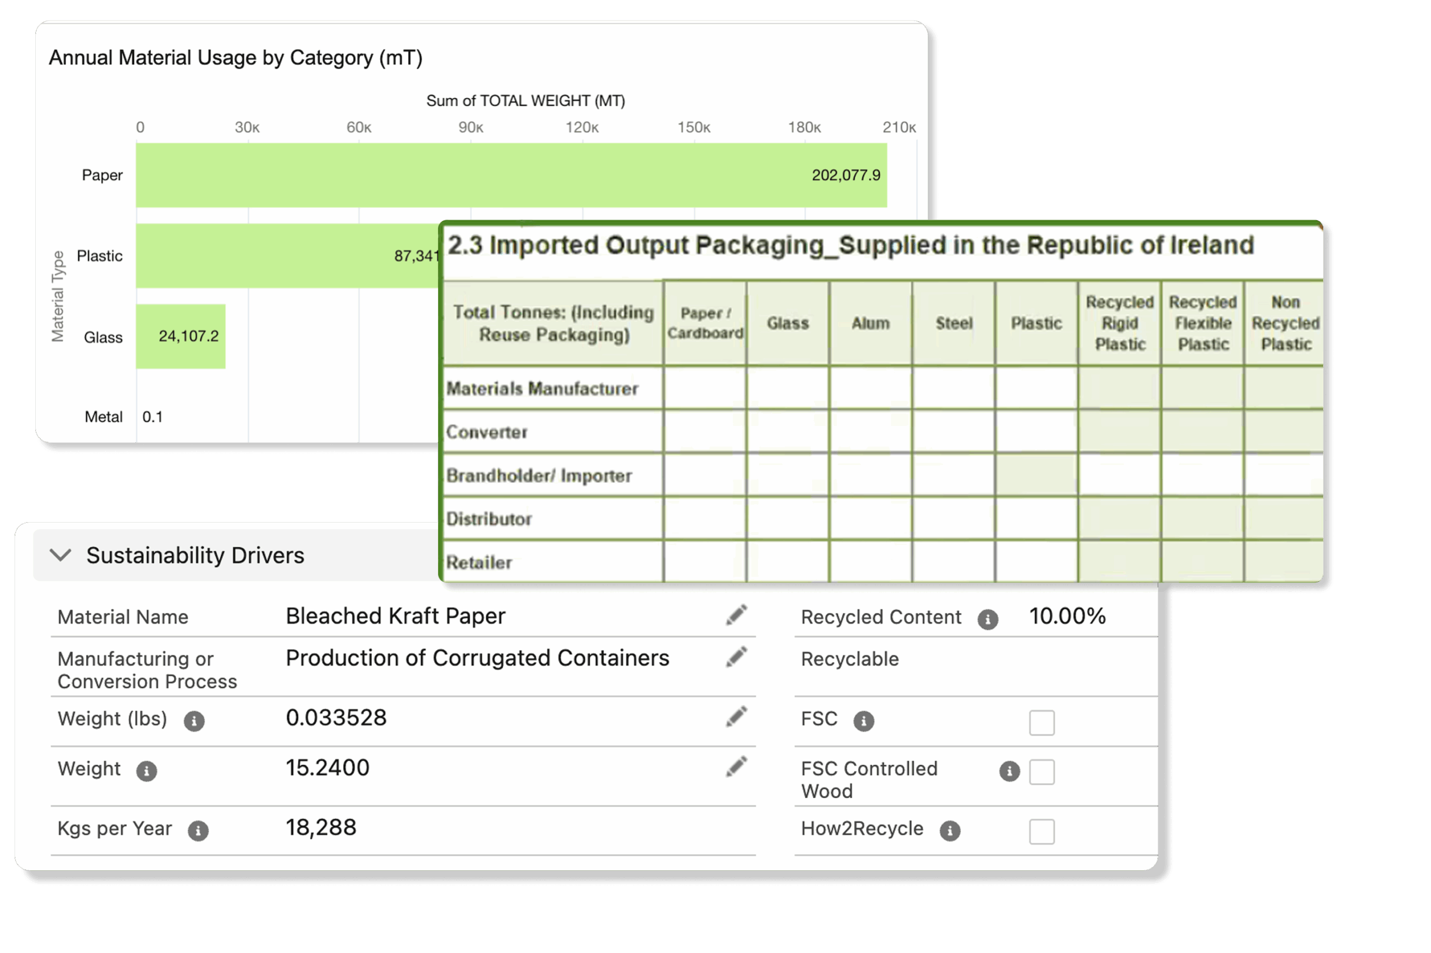The height and width of the screenshot is (953, 1431).
Task: Open the Weight info tooltip
Action: (146, 771)
